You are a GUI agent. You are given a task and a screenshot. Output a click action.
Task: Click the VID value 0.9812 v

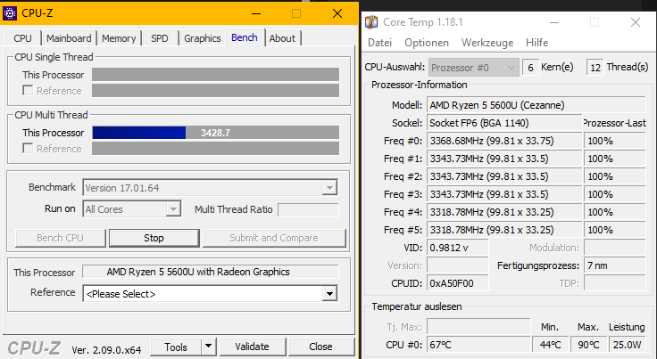click(458, 248)
